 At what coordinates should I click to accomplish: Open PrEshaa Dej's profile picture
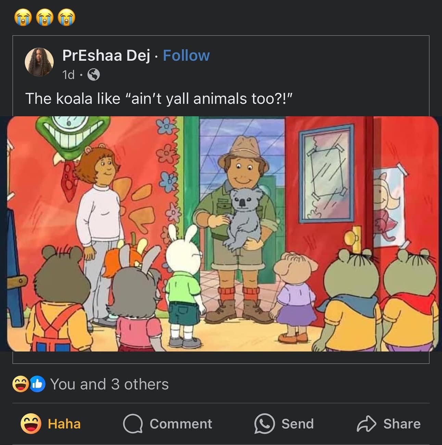(x=39, y=62)
